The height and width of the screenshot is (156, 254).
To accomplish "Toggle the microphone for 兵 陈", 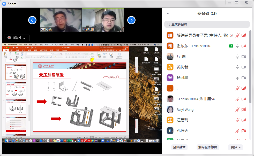I will click(x=237, y=56).
